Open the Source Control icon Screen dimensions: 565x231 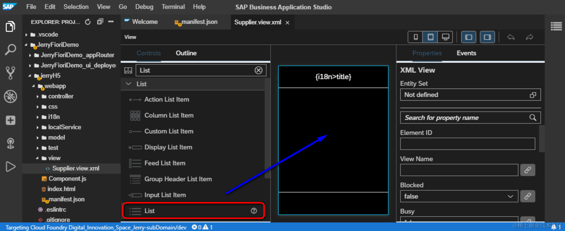coord(10,73)
